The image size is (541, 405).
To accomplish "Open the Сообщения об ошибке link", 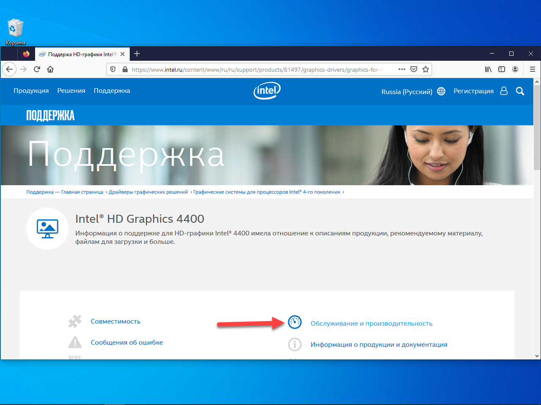I will click(x=127, y=343).
